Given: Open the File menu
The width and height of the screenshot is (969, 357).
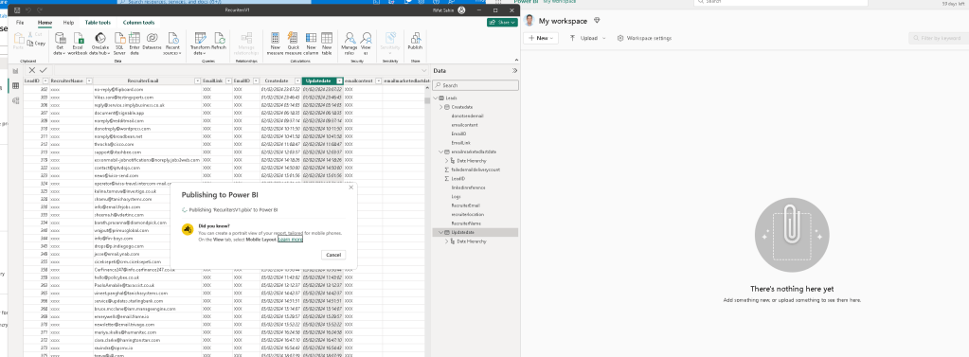Looking at the screenshot, I should click(20, 22).
